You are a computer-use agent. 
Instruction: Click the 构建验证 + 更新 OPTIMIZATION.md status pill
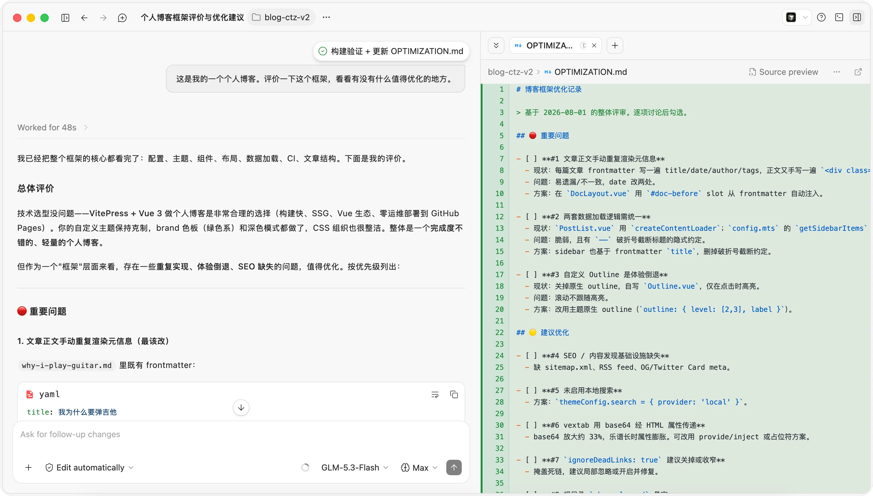[x=391, y=51]
